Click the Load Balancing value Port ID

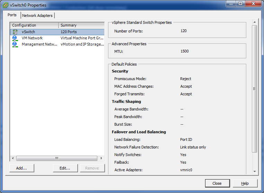(x=186, y=139)
